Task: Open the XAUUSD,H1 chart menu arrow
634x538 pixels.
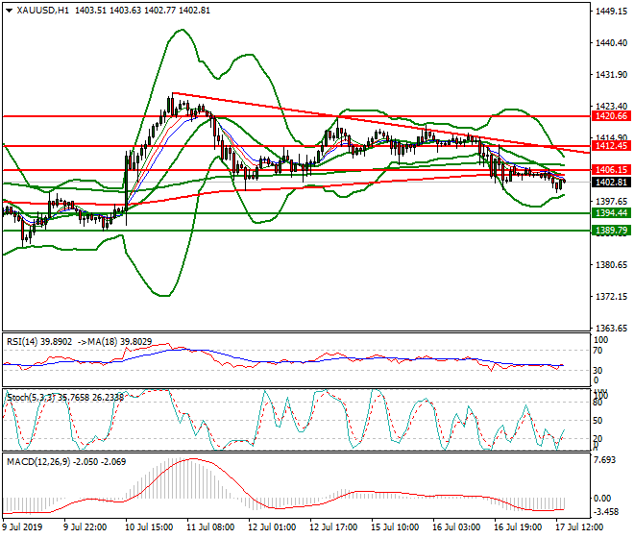Action: pyautogui.click(x=10, y=11)
